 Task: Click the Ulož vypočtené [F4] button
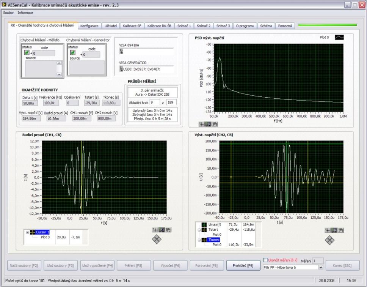(x=97, y=265)
